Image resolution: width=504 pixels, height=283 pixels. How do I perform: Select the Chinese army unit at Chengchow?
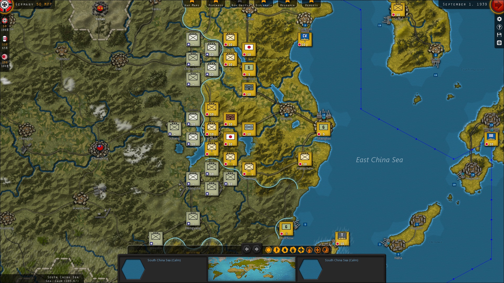point(193,59)
